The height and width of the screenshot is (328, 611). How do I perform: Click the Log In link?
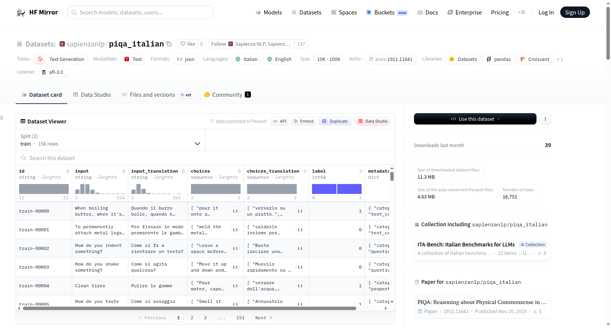(x=546, y=13)
